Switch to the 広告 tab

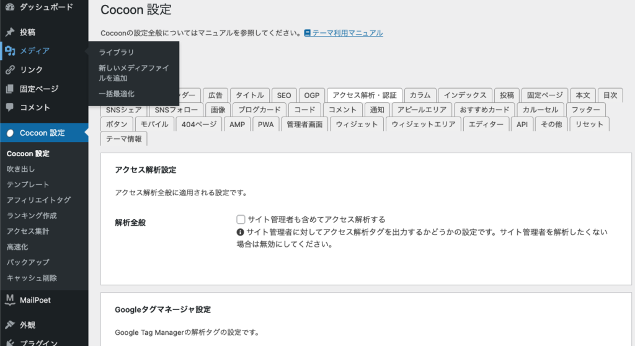(x=215, y=95)
